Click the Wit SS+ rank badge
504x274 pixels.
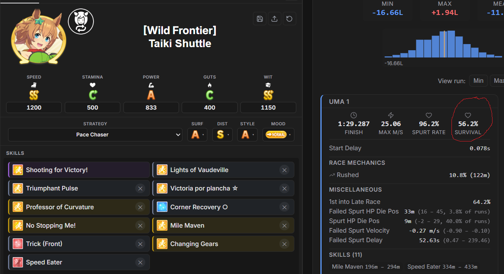(x=268, y=95)
